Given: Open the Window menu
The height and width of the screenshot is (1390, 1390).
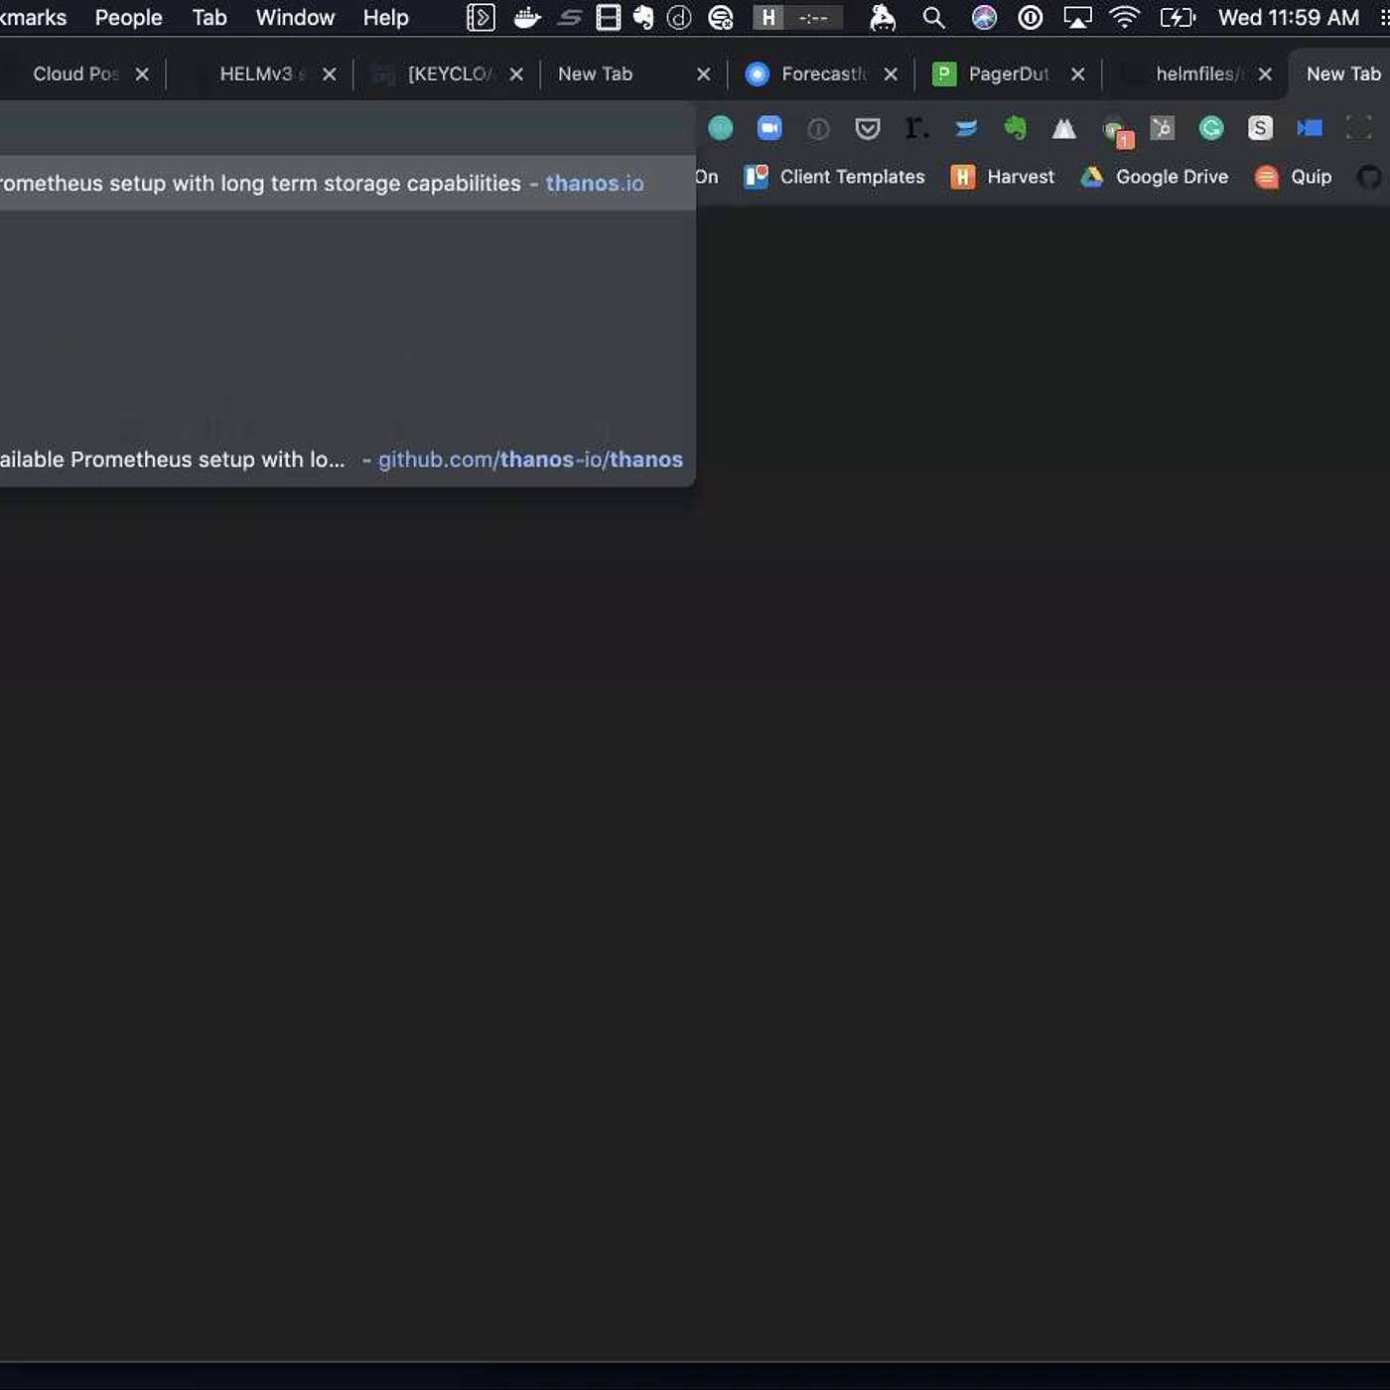Looking at the screenshot, I should [x=295, y=18].
